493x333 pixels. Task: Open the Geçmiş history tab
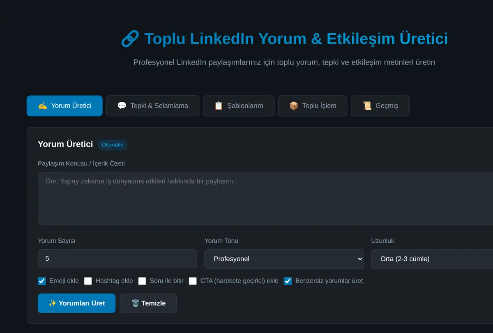[x=380, y=106]
